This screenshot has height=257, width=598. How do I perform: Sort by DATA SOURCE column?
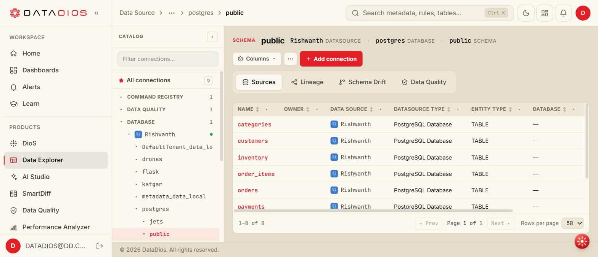[371, 109]
